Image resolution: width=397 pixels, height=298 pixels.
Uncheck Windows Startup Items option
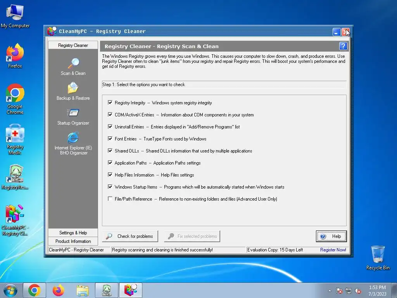click(x=110, y=187)
